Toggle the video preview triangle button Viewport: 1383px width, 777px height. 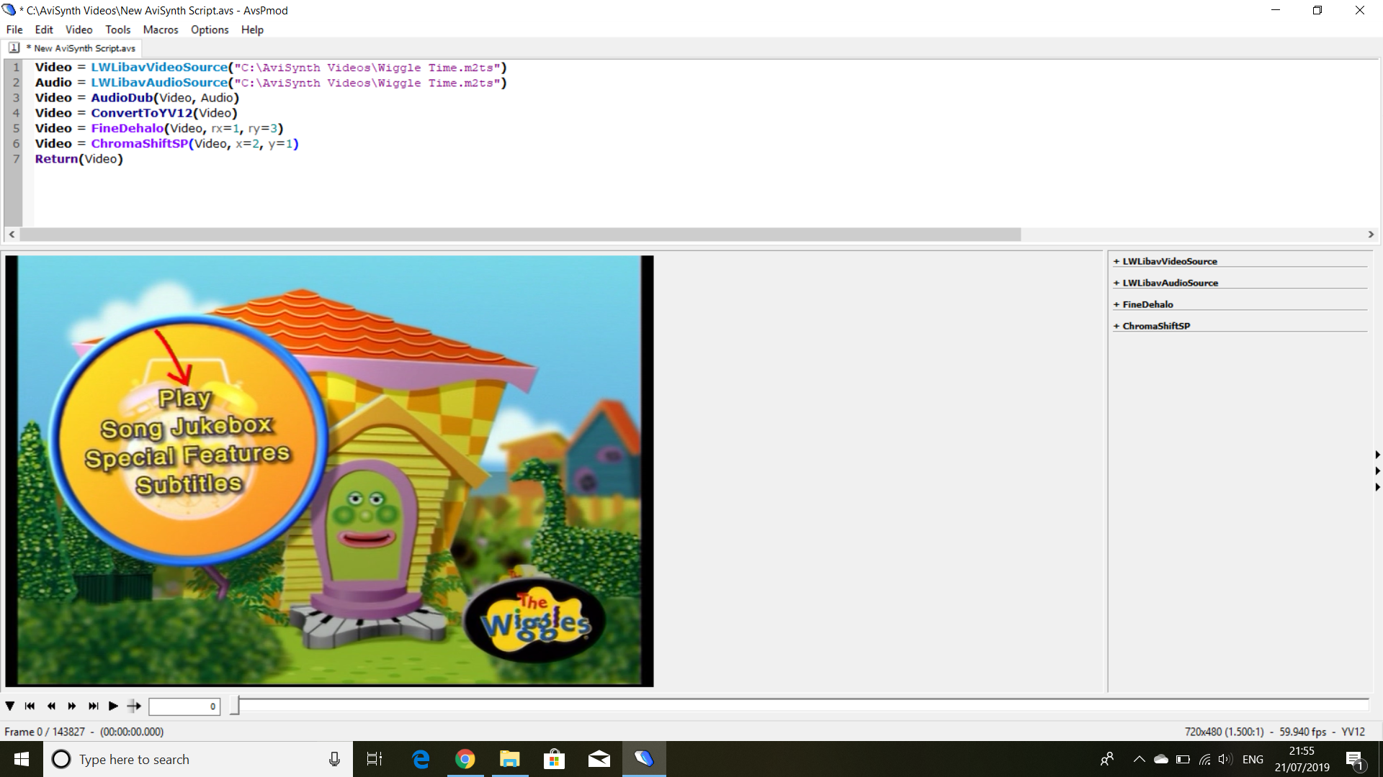pos(10,706)
